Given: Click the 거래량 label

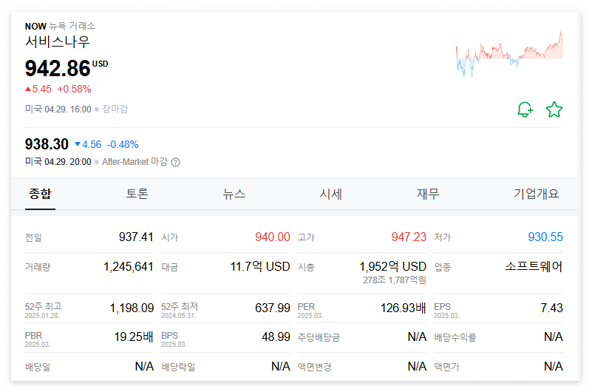Looking at the screenshot, I should click(x=38, y=268).
